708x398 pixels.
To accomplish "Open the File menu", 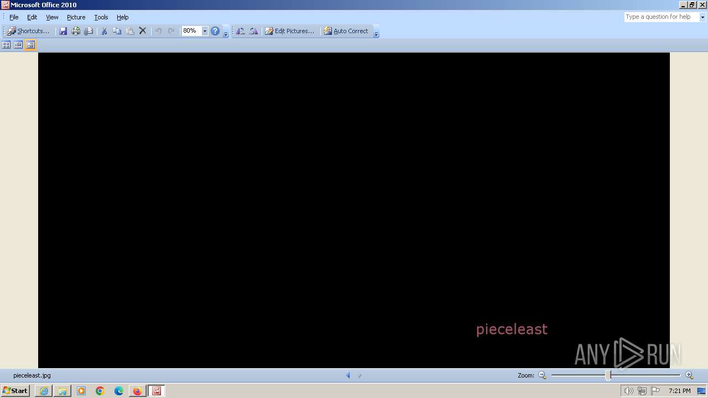I will (14, 17).
